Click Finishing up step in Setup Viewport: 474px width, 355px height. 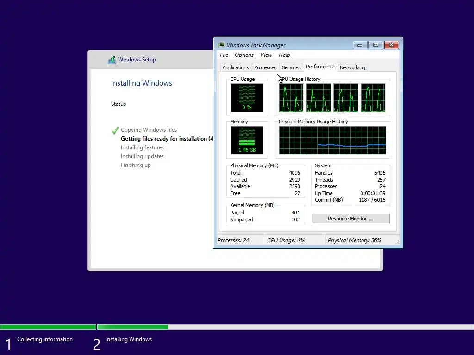pos(136,165)
